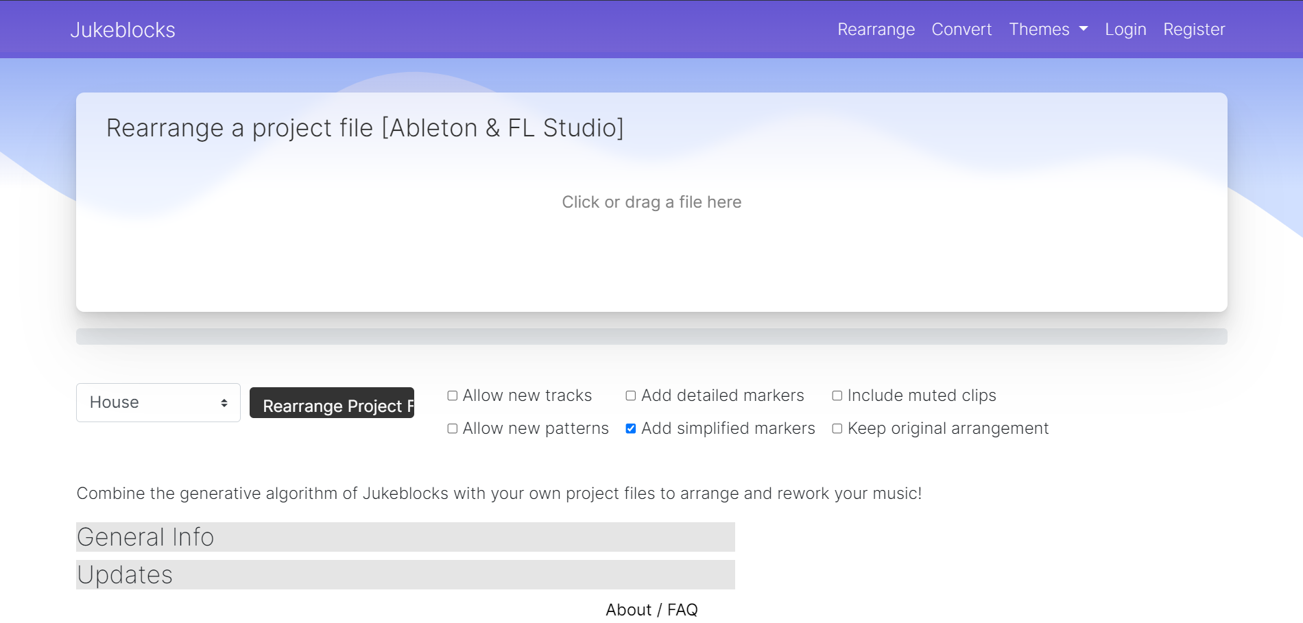Click the Rearrange Project File button
1303x623 pixels.
(332, 403)
